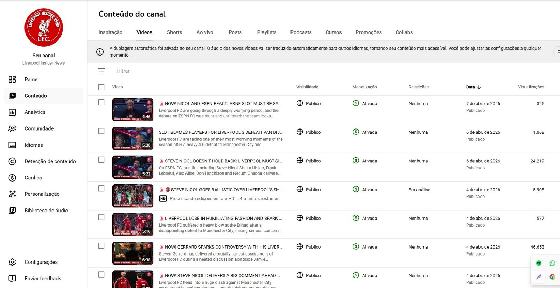This screenshot has width=560, height=288.
Task: Click the view count '5.908'
Action: pos(539,190)
